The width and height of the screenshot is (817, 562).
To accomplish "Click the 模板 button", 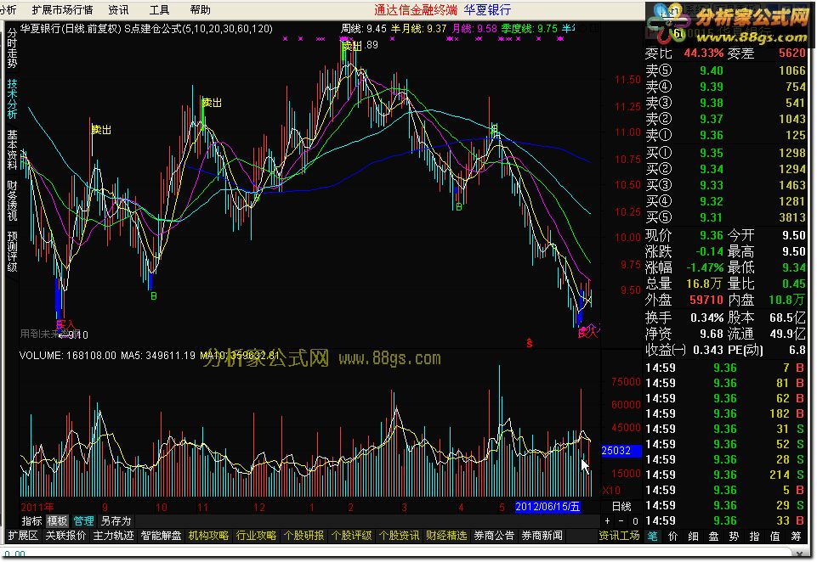I will tap(57, 521).
